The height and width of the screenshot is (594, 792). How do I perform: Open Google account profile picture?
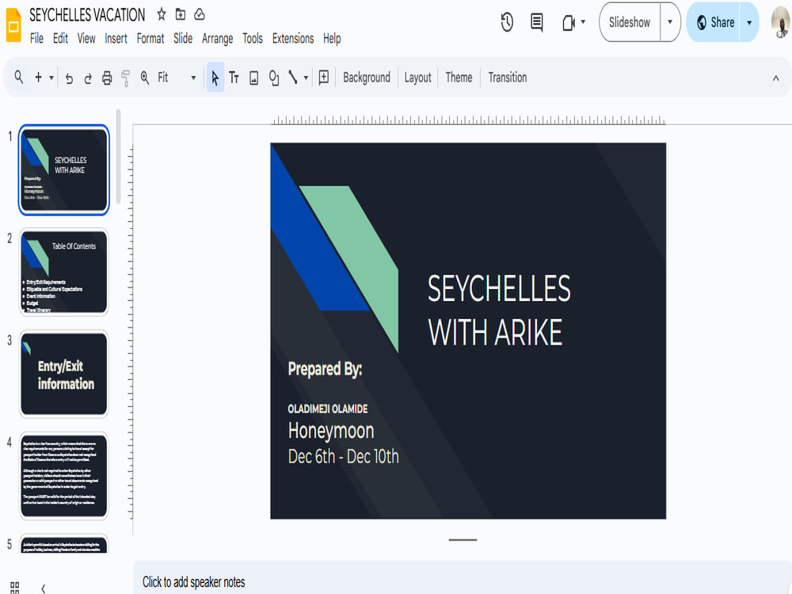[x=781, y=23]
